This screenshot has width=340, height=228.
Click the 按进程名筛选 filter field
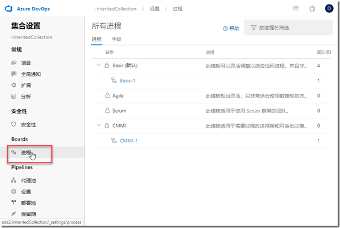[x=288, y=28]
